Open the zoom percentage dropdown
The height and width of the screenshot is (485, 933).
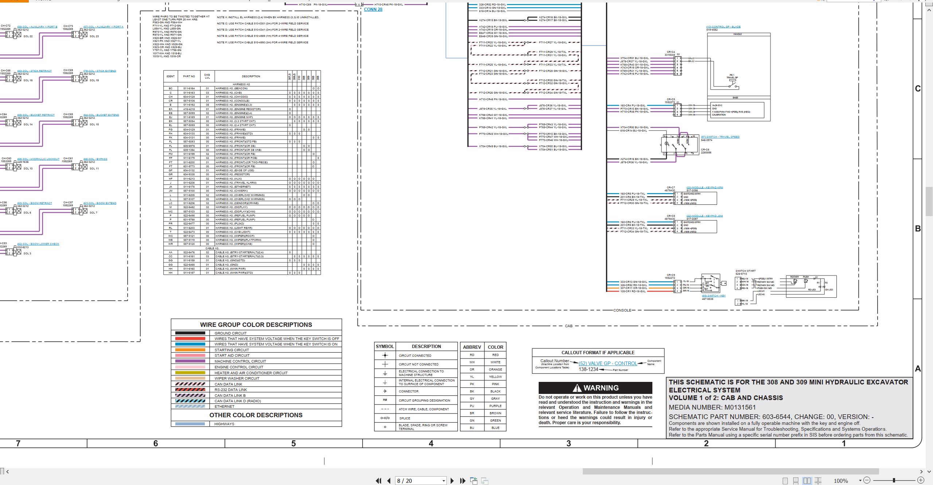pos(860,481)
